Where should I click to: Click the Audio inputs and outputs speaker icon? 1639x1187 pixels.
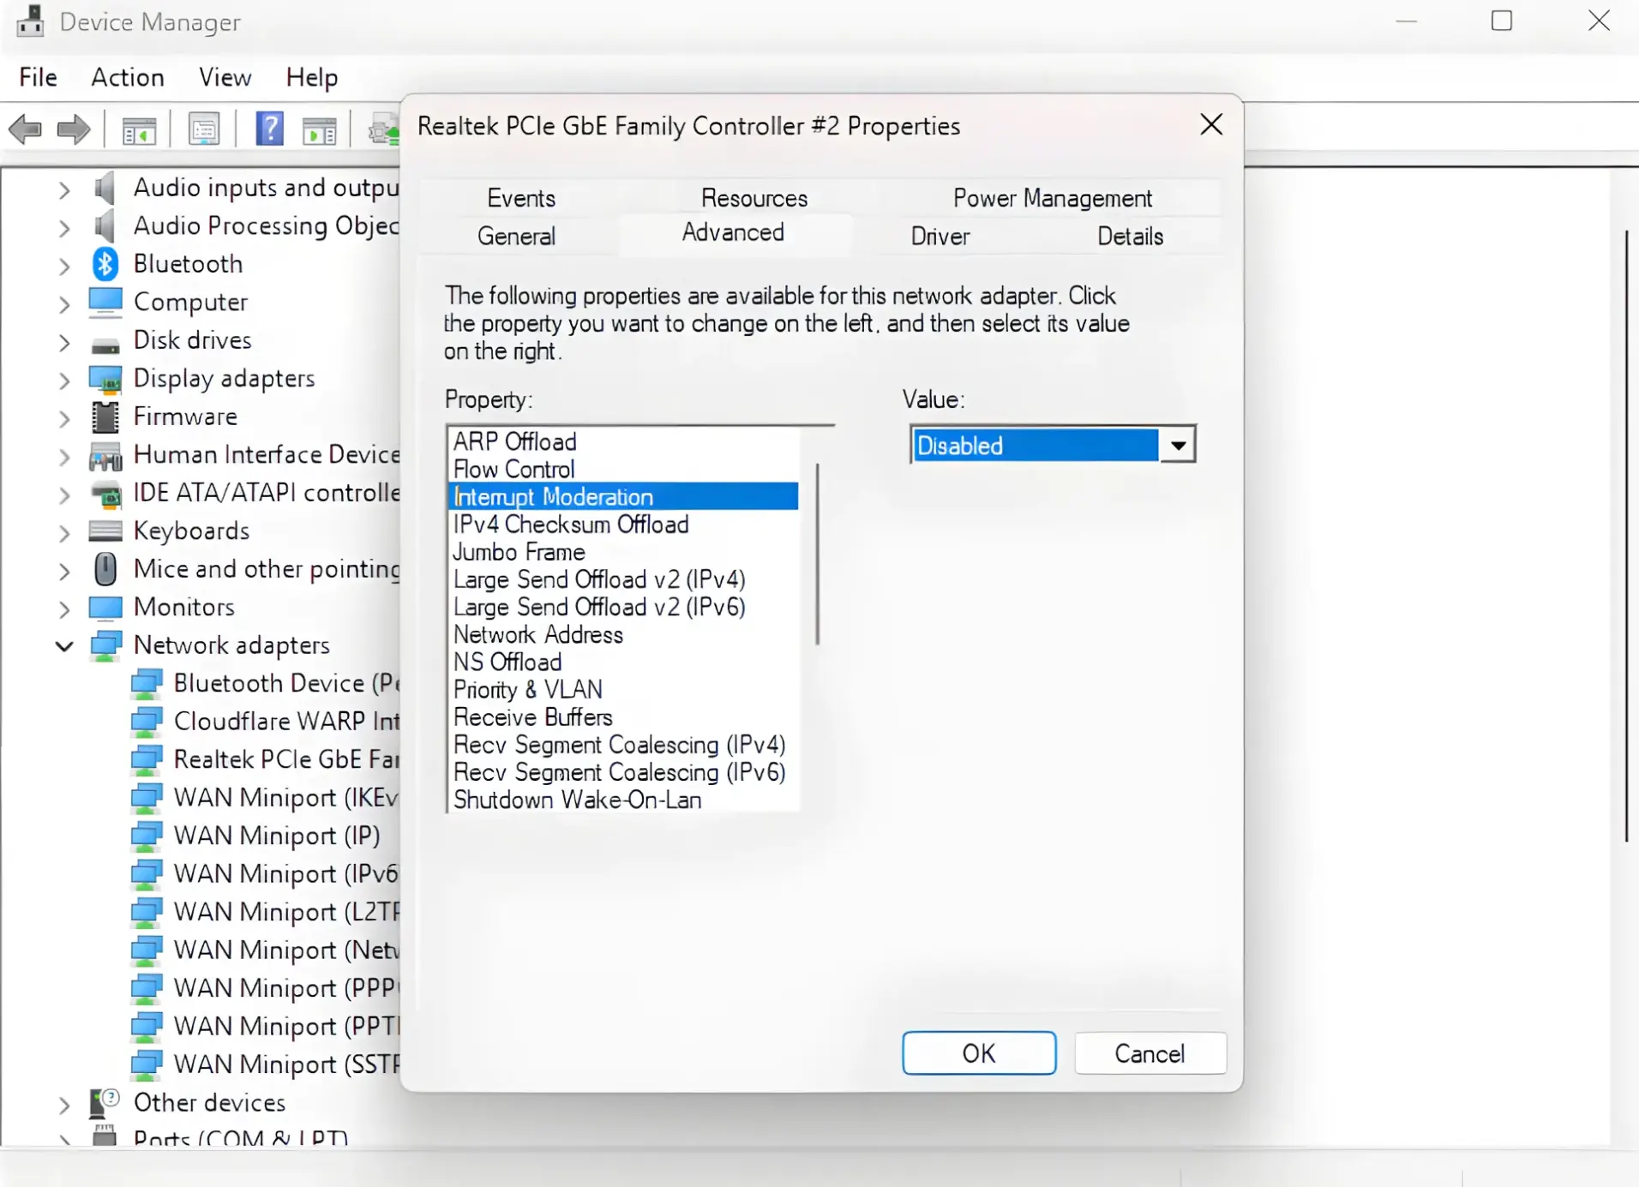pyautogui.click(x=105, y=188)
